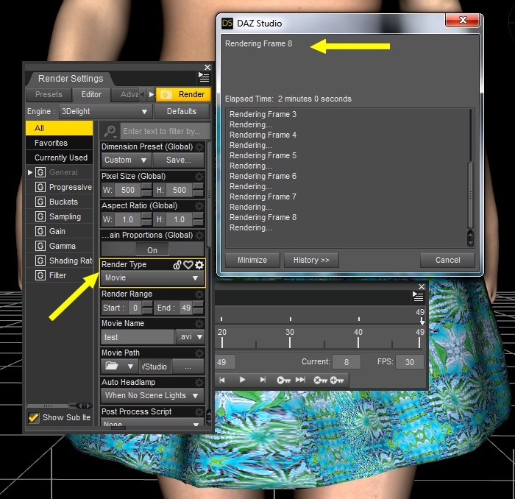Open the Timeline pane options menu
This screenshot has height=499, width=515.
[x=418, y=296]
